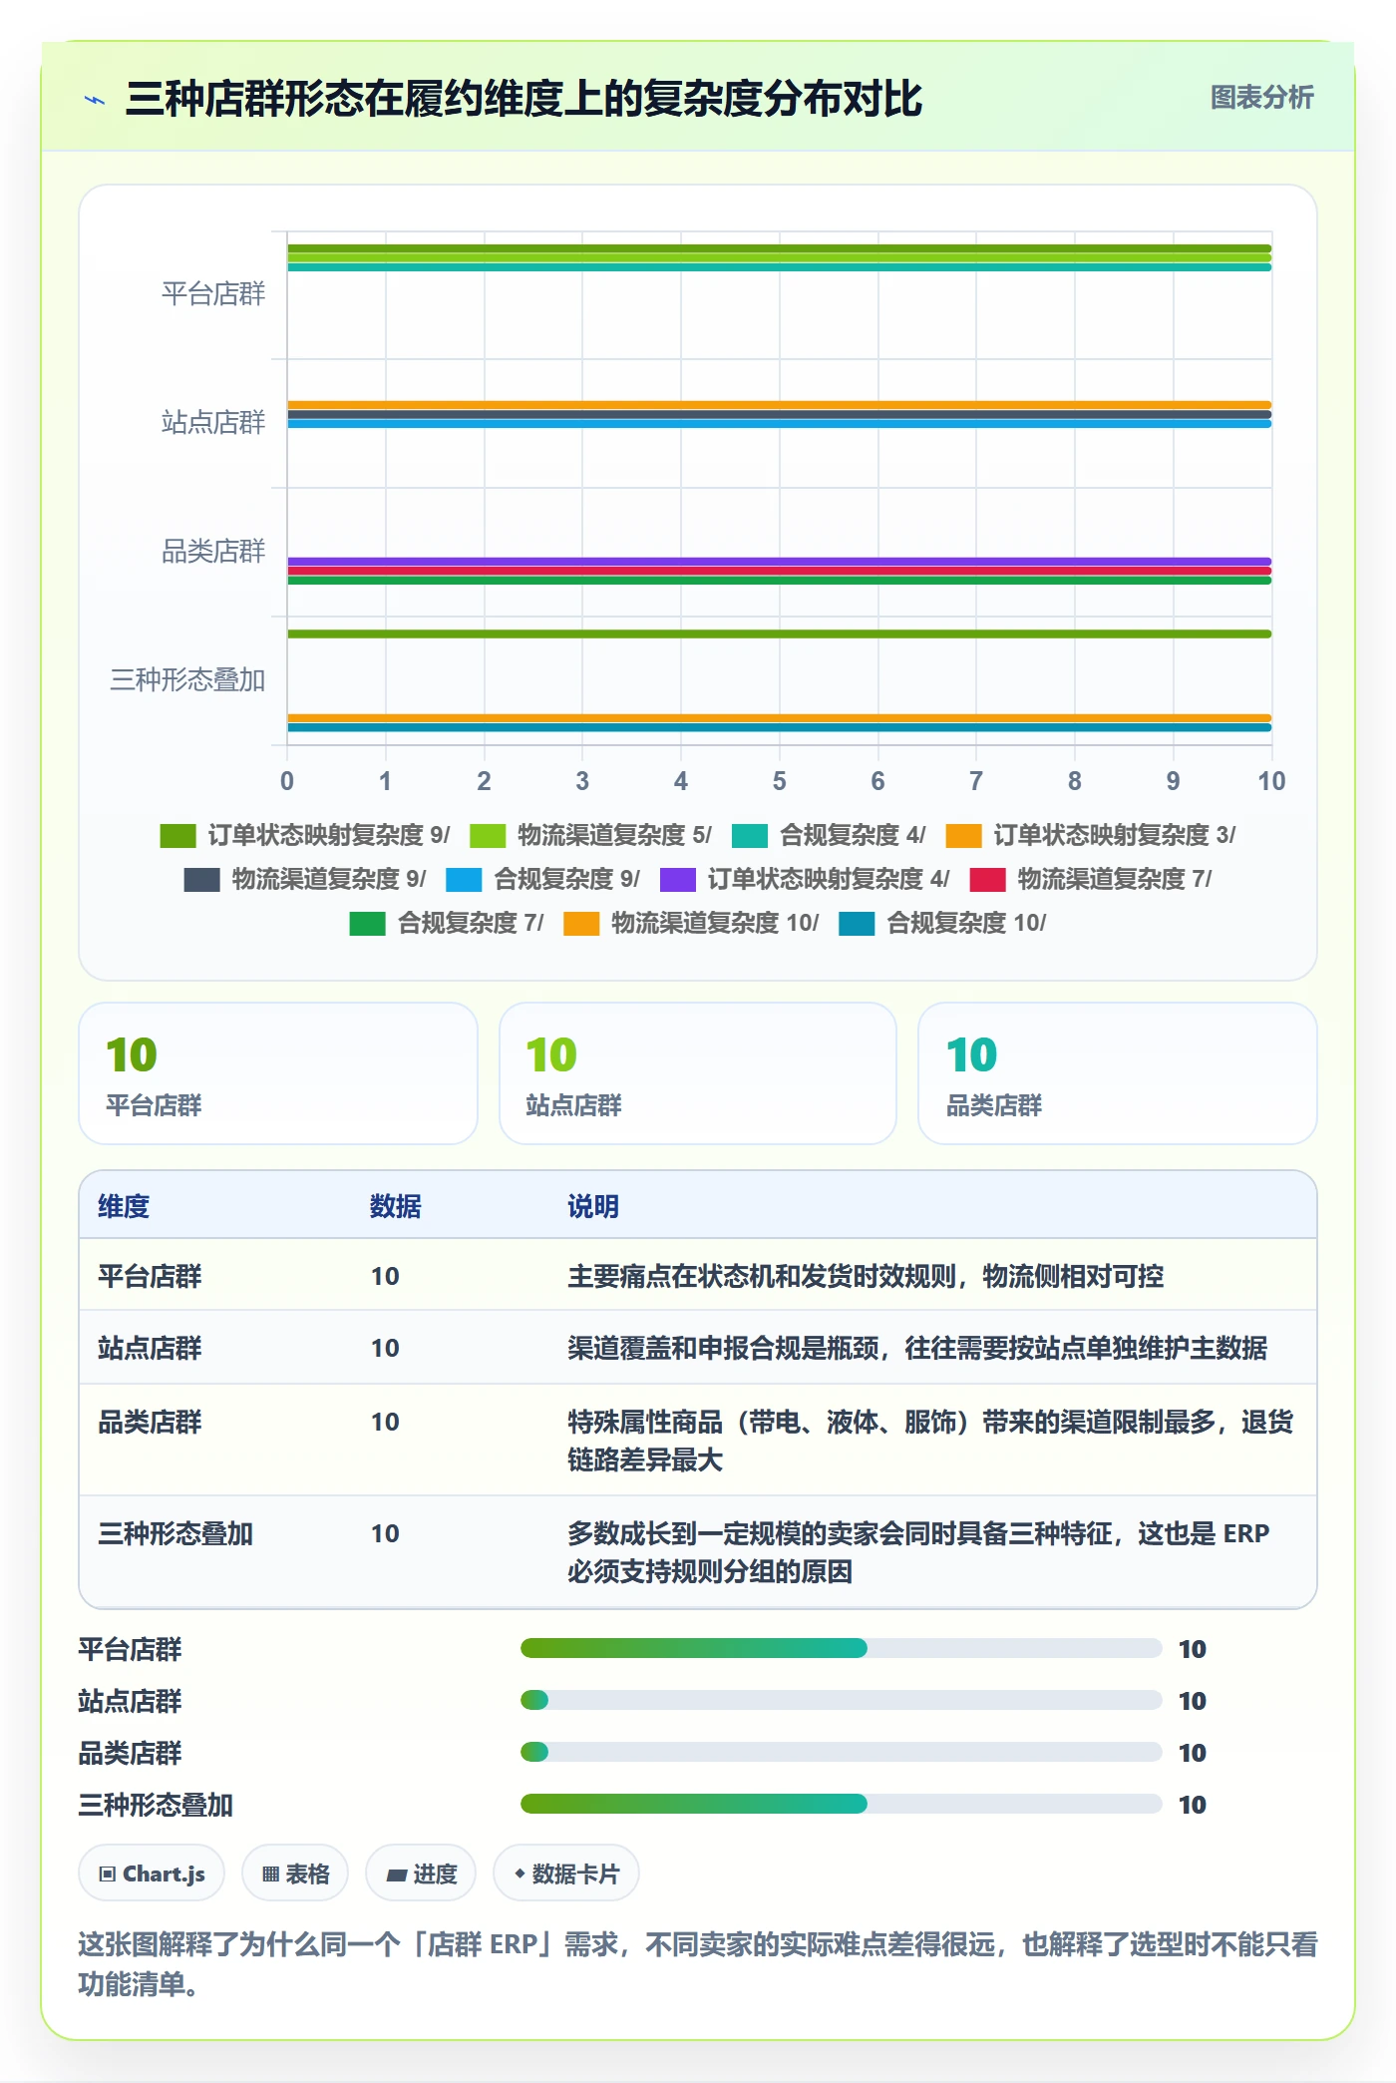Viewport: 1396px width, 2083px height.
Task: Hide the 物流渠道复杂度 10/ orange legend series
Action: point(691,923)
